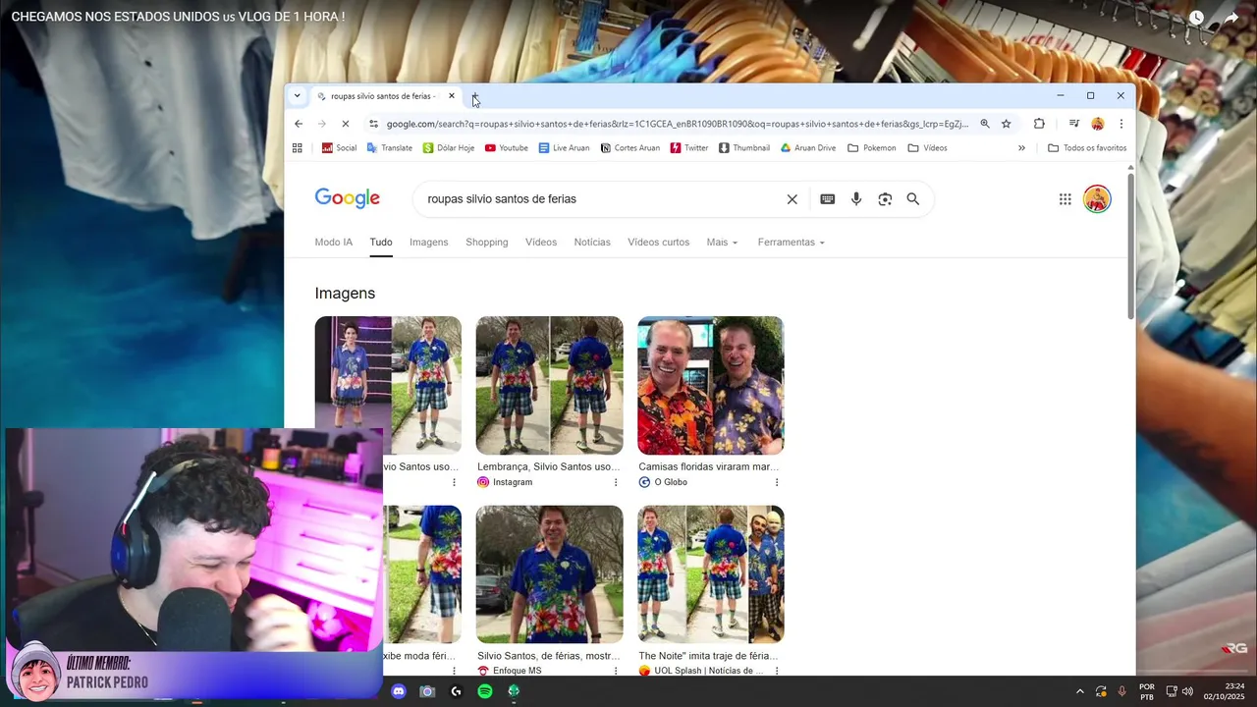This screenshot has width=1257, height=707.
Task: Click the Chrome page vertical scrollbar
Action: click(x=1130, y=245)
